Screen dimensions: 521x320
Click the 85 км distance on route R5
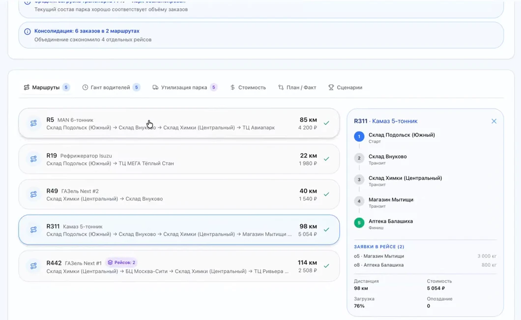click(x=308, y=120)
